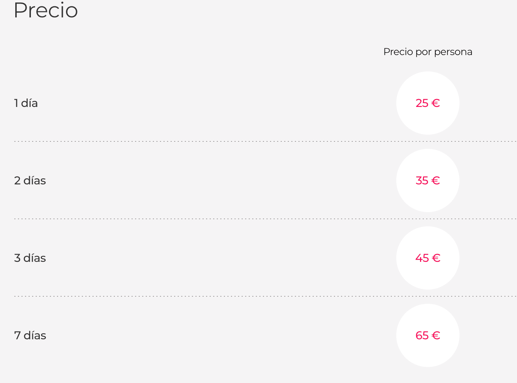Image resolution: width=517 pixels, height=383 pixels.
Task: Click the 25 € price circle
Action: click(x=428, y=103)
